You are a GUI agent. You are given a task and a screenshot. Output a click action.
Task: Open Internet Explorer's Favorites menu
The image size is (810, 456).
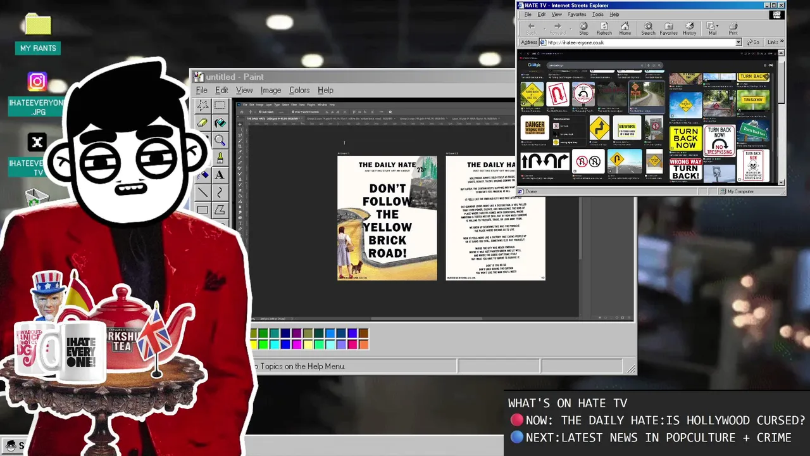coord(576,14)
